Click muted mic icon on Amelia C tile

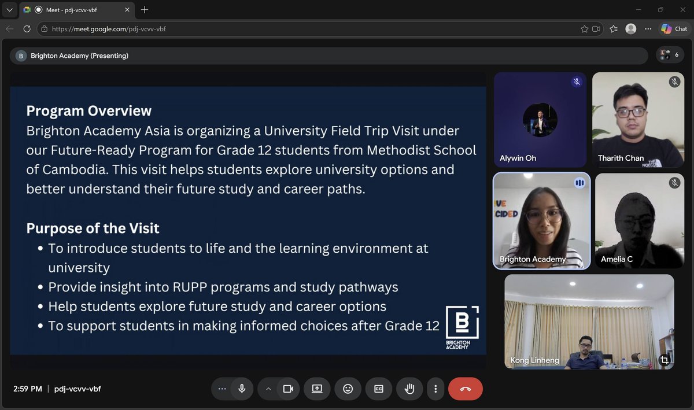(x=674, y=183)
